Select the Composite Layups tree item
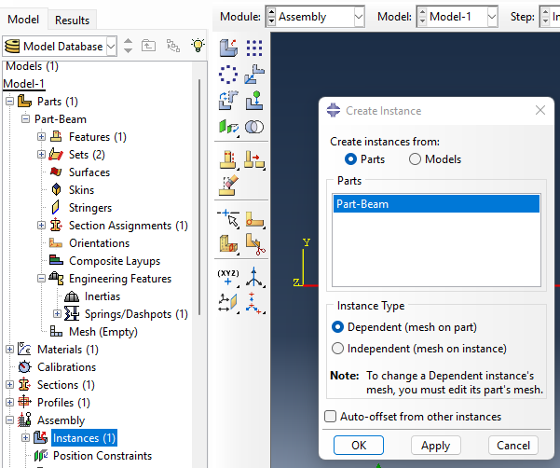 (x=115, y=261)
